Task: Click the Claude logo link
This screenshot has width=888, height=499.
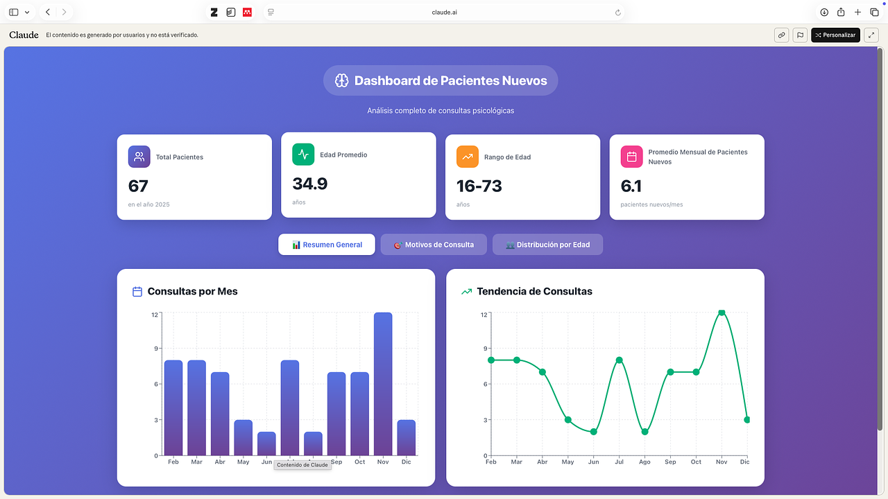Action: point(24,35)
